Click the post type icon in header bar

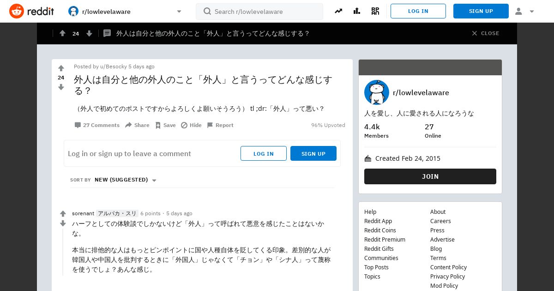tap(107, 33)
